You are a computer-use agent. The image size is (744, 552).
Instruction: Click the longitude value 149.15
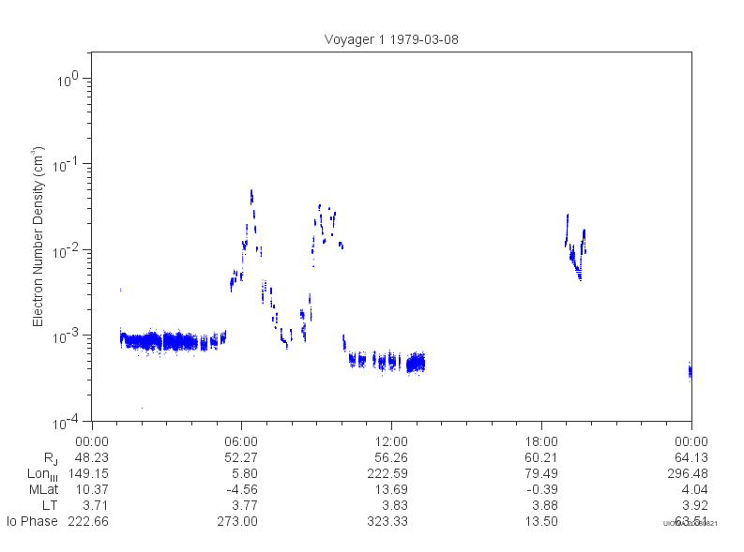coord(88,473)
